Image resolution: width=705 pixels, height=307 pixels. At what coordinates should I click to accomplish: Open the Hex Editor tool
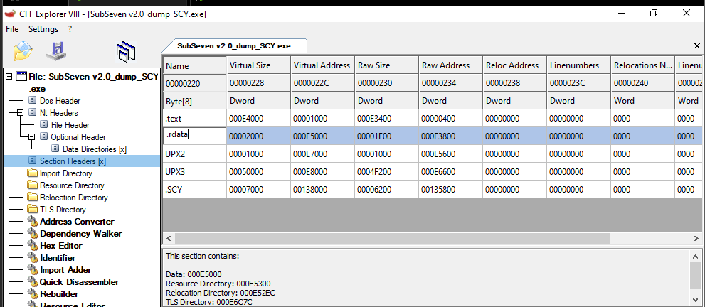pos(60,245)
